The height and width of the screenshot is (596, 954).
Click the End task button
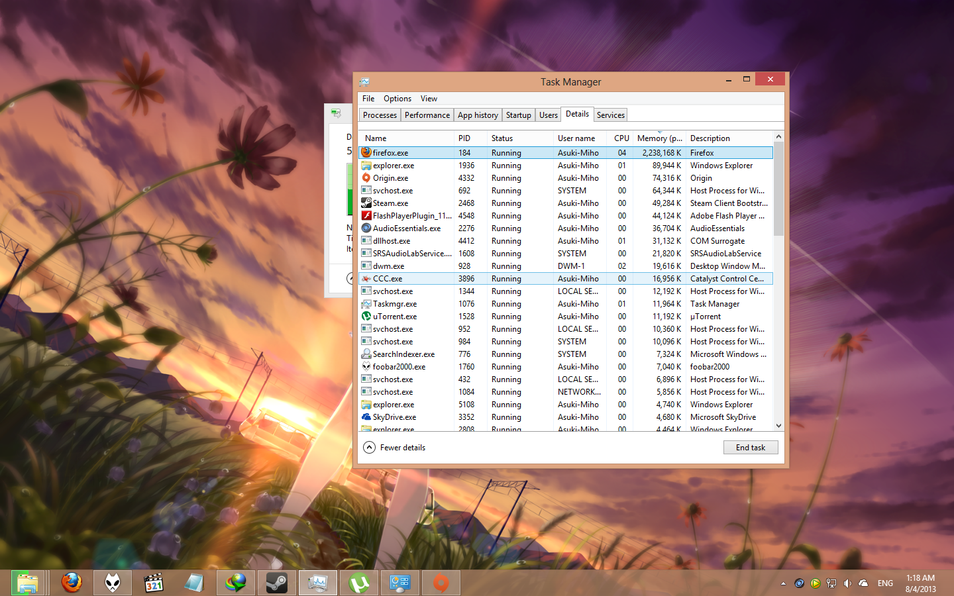coord(751,448)
